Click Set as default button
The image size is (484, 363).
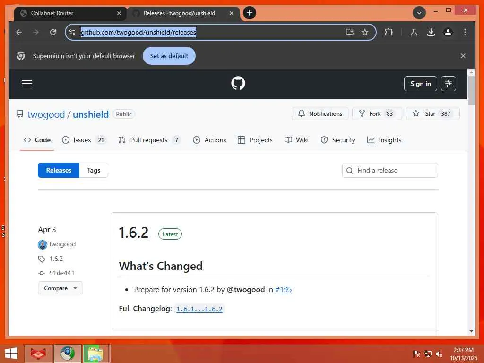[169, 56]
